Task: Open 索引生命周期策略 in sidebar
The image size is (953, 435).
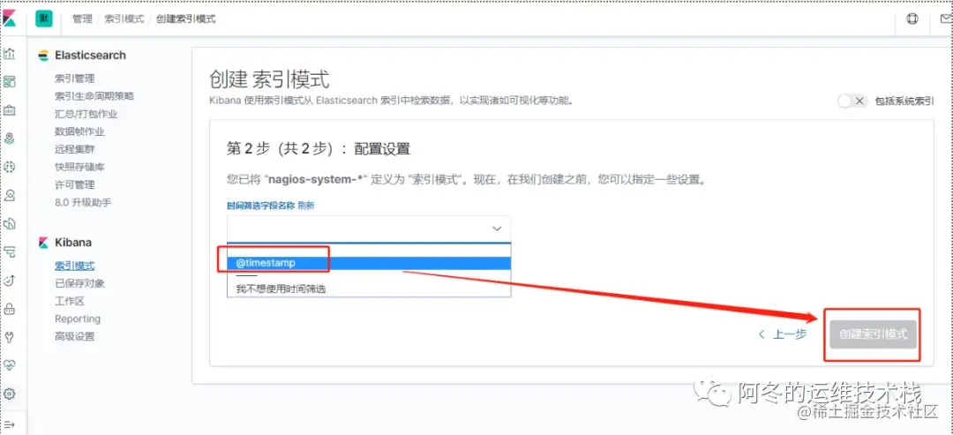Action: [x=94, y=96]
